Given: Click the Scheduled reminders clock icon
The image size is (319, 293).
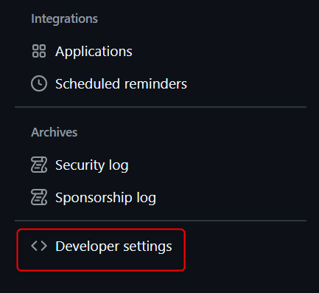Looking at the screenshot, I should [39, 83].
